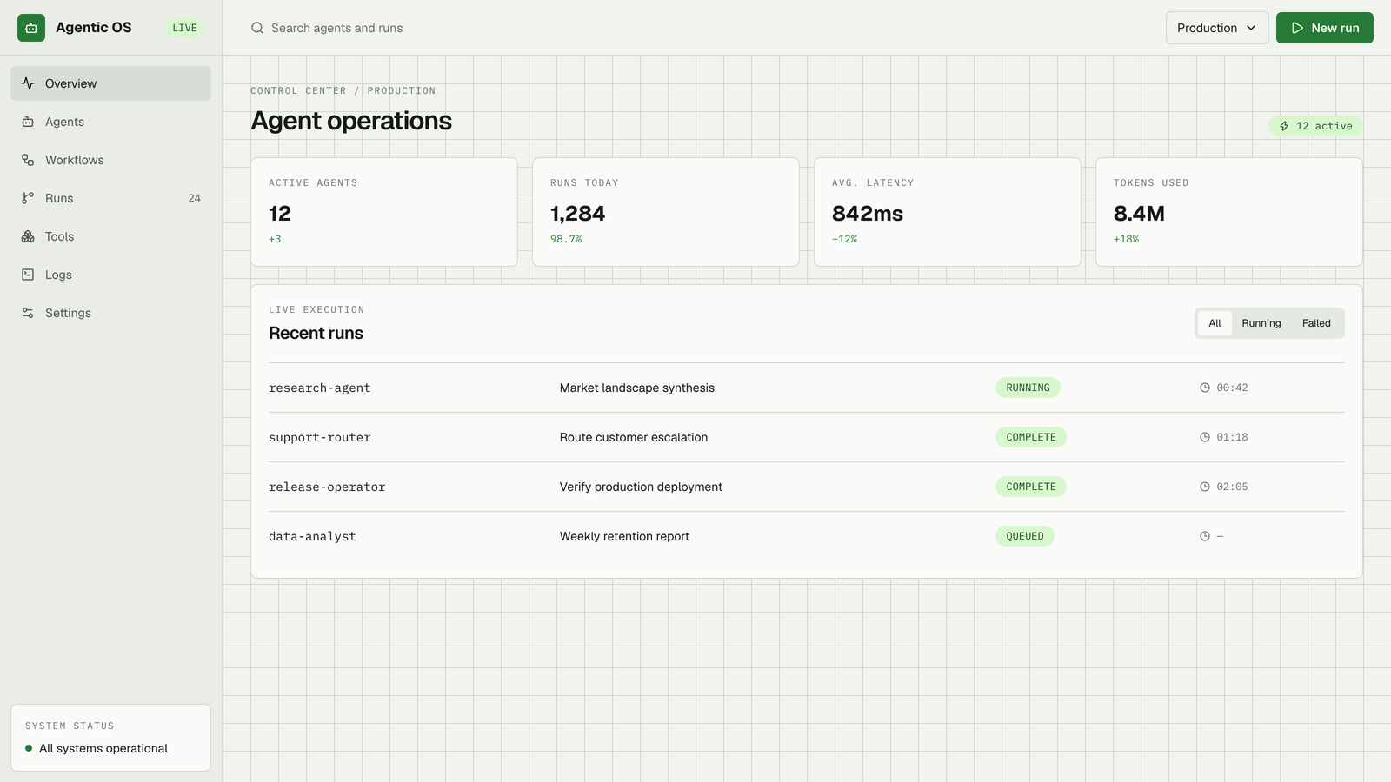Screen dimensions: 1391x782
Task: Click the −12% latency change
Action: (x=845, y=239)
